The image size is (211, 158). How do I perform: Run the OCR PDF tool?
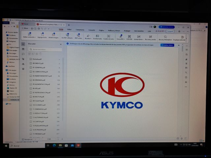pos(129,37)
